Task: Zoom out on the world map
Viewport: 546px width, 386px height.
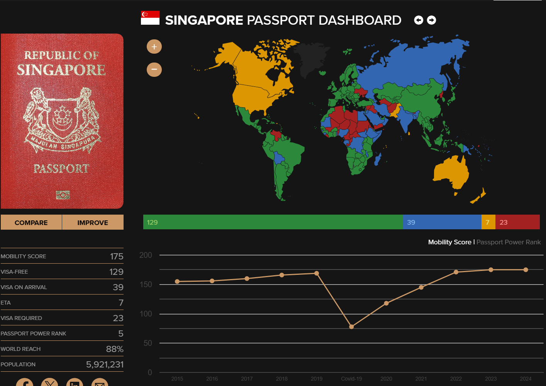Action: point(154,69)
